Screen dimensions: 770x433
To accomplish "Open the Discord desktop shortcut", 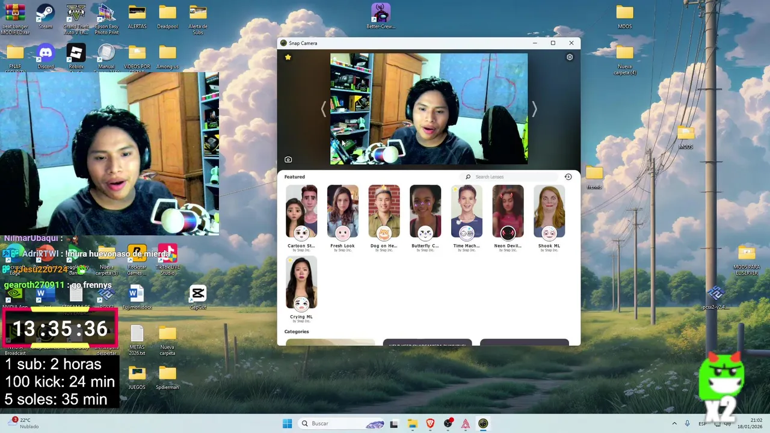I will pyautogui.click(x=45, y=57).
